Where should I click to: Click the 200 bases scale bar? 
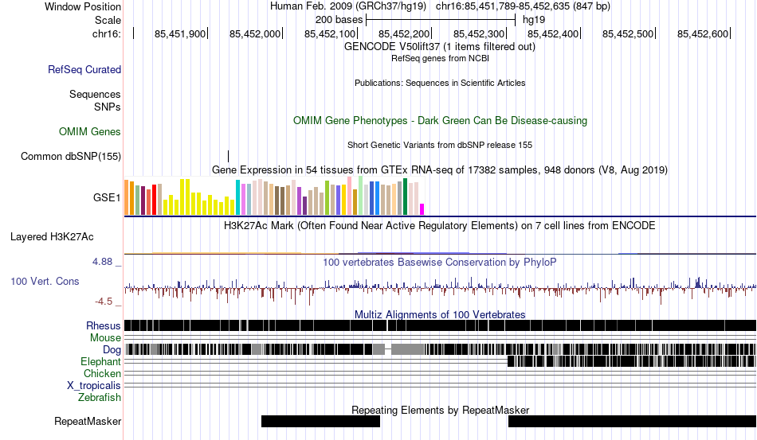pyautogui.click(x=441, y=20)
